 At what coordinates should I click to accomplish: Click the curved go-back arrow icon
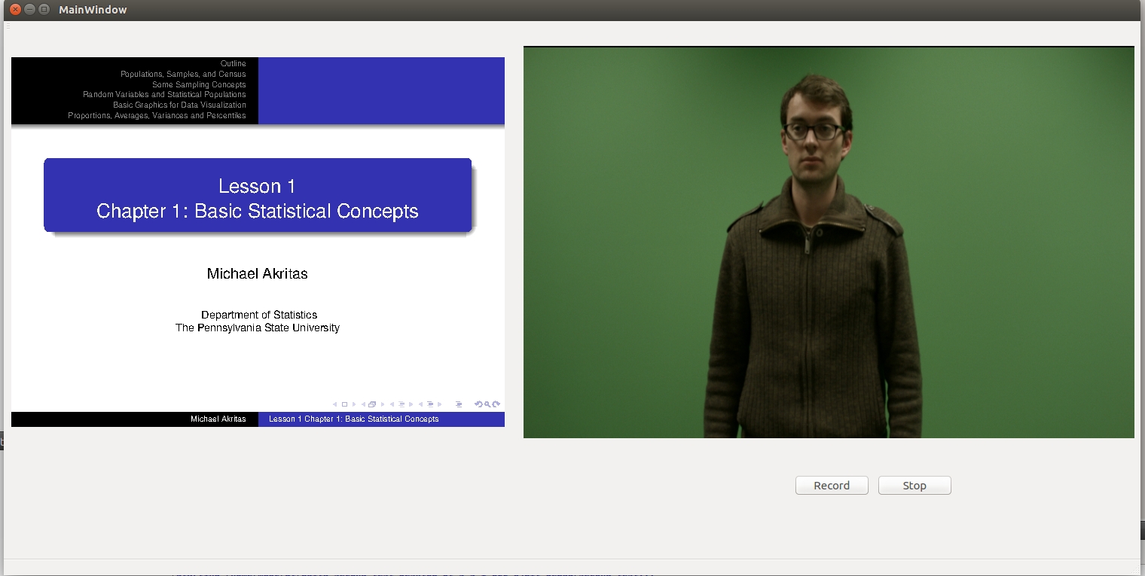tap(478, 404)
